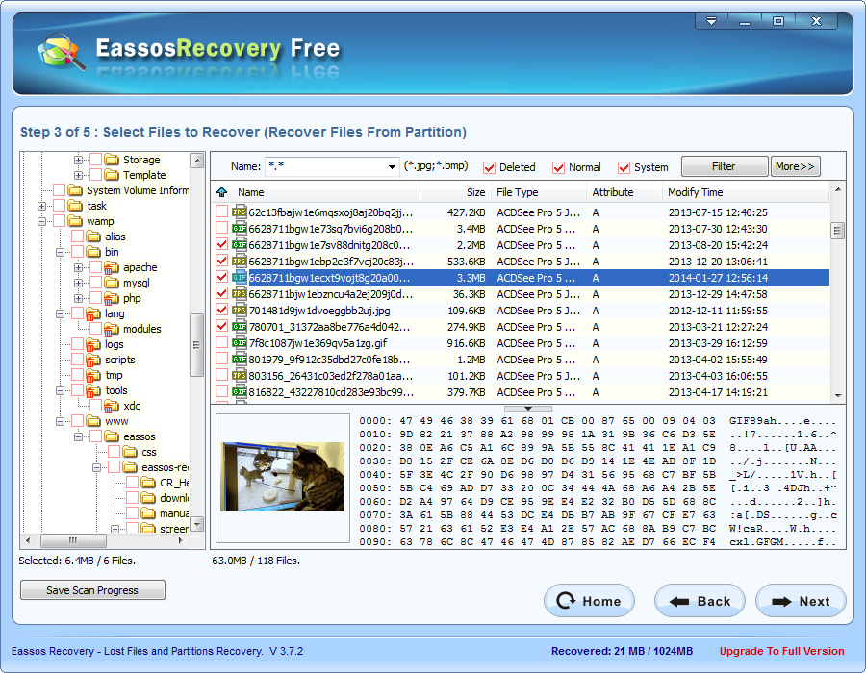Screen dimensions: 866x673
Task: Click the tmp deleted folder icon
Action: 93,376
